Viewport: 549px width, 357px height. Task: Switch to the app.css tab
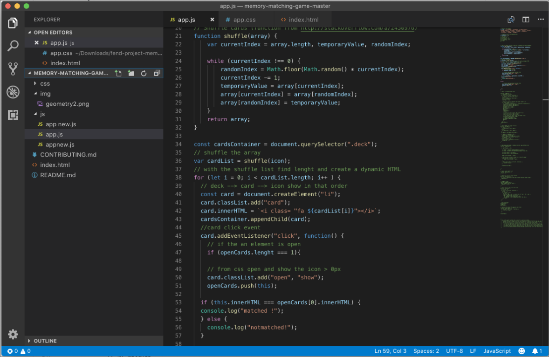(x=244, y=20)
